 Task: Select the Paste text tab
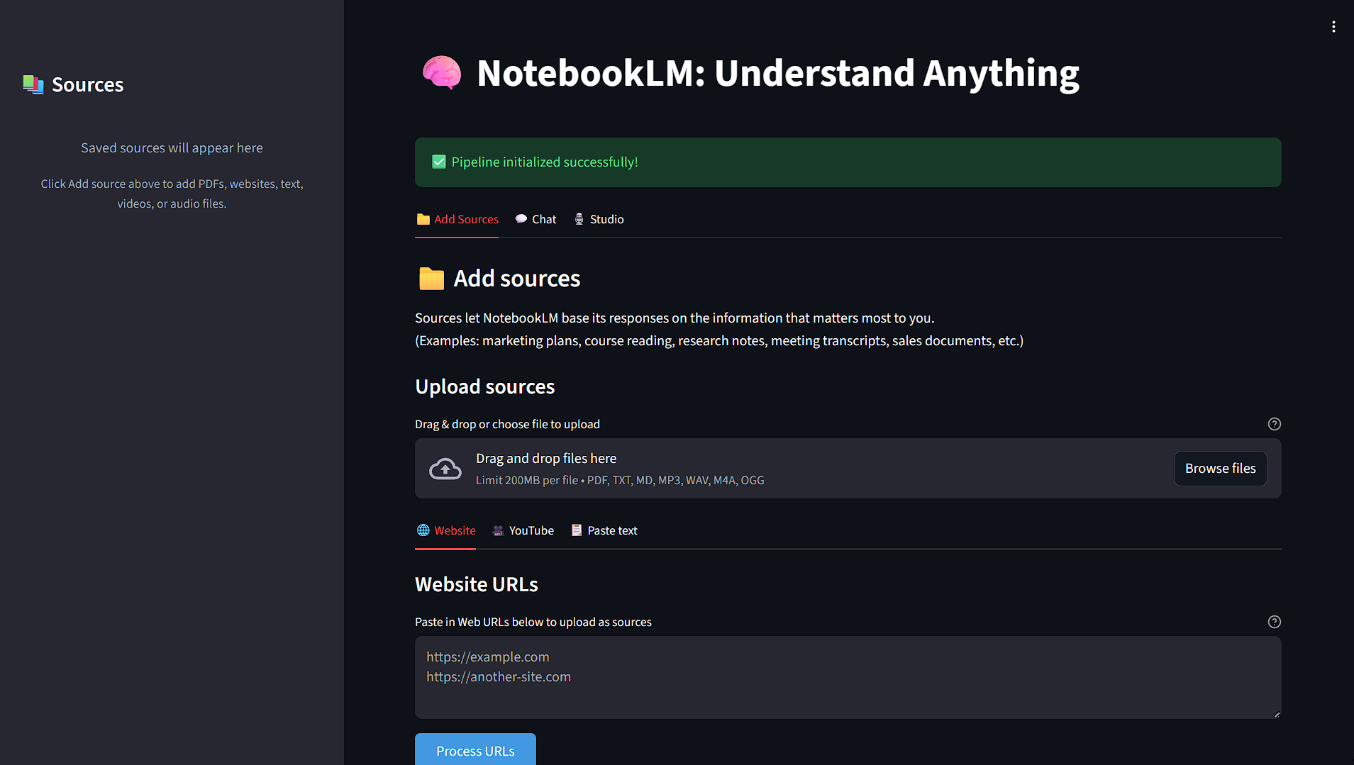pyautogui.click(x=604, y=531)
